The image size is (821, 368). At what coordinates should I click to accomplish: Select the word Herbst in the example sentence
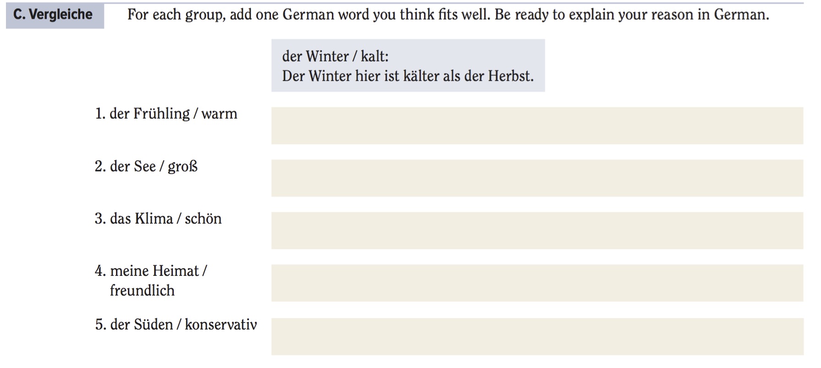tap(510, 76)
